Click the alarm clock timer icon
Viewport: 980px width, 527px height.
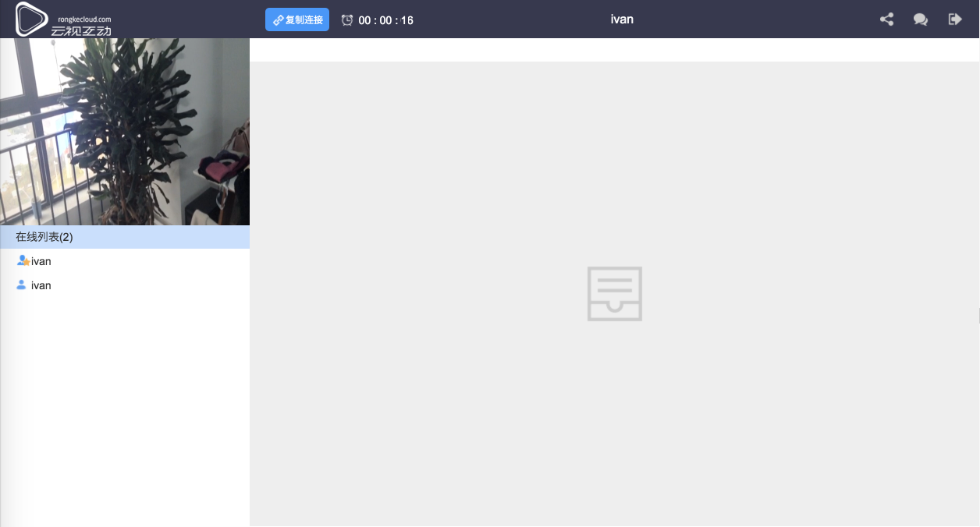[347, 19]
